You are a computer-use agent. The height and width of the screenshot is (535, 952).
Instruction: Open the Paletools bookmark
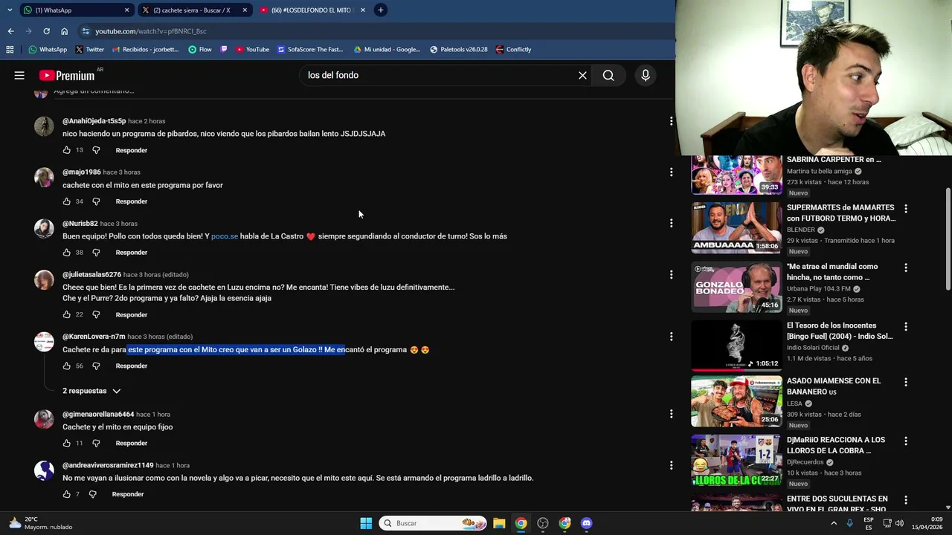459,50
